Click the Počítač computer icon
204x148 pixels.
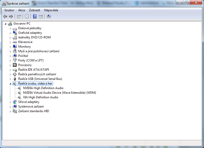tap(15, 56)
